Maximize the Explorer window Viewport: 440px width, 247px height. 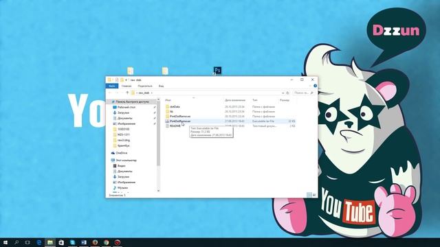coord(302,80)
